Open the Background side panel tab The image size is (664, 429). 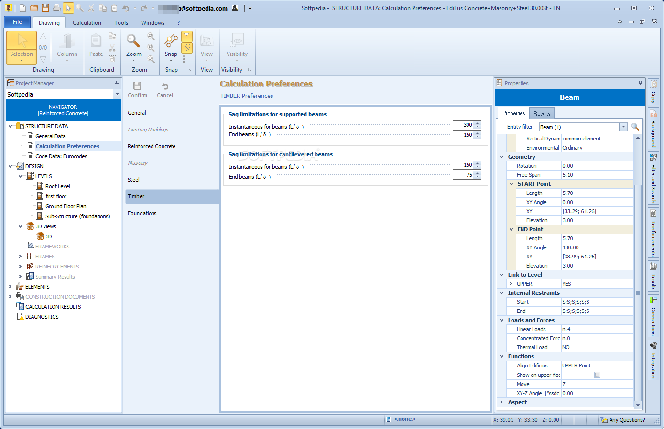click(653, 128)
